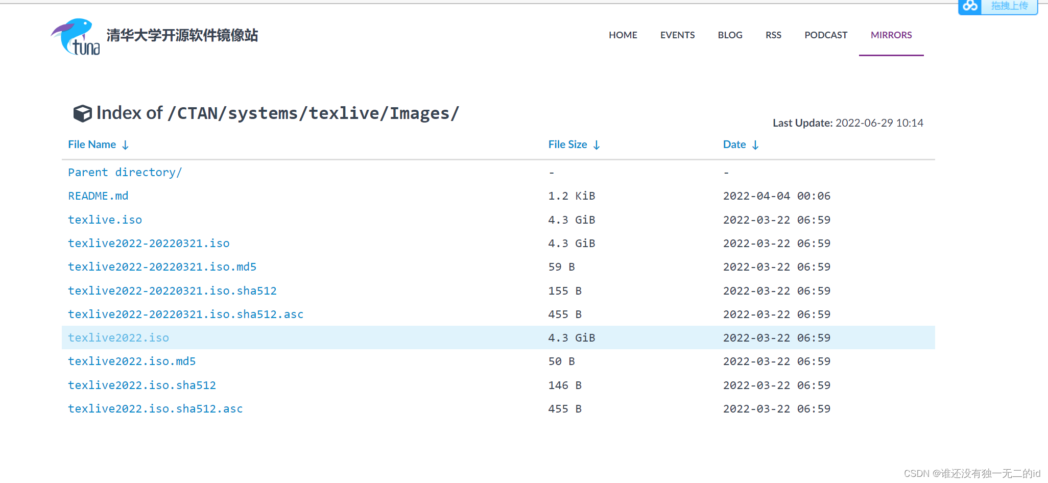
Task: Select the MIRRORS tab
Action: point(891,35)
